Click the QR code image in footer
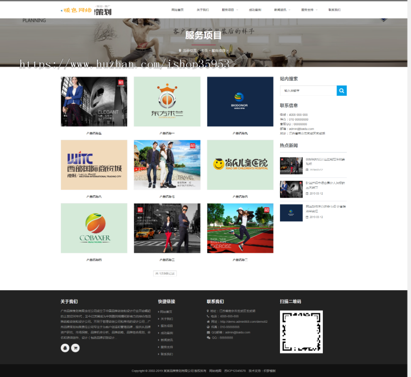Image resolution: width=411 pixels, height=377 pixels. pyautogui.click(x=301, y=331)
